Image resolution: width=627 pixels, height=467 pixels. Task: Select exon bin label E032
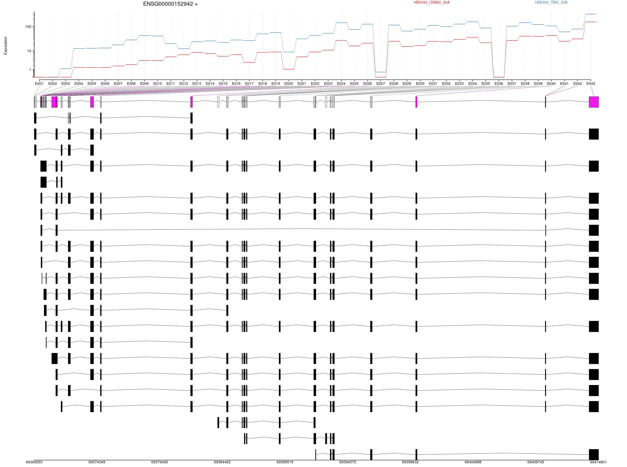pyautogui.click(x=446, y=84)
